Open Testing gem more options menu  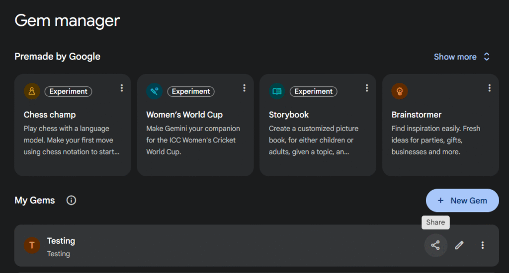click(x=483, y=245)
